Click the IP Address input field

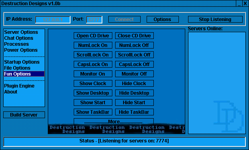click(x=53, y=19)
